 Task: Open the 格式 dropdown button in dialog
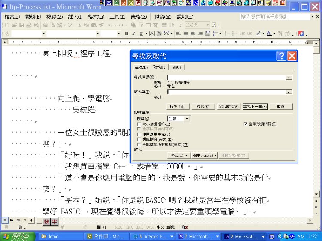(x=179, y=155)
